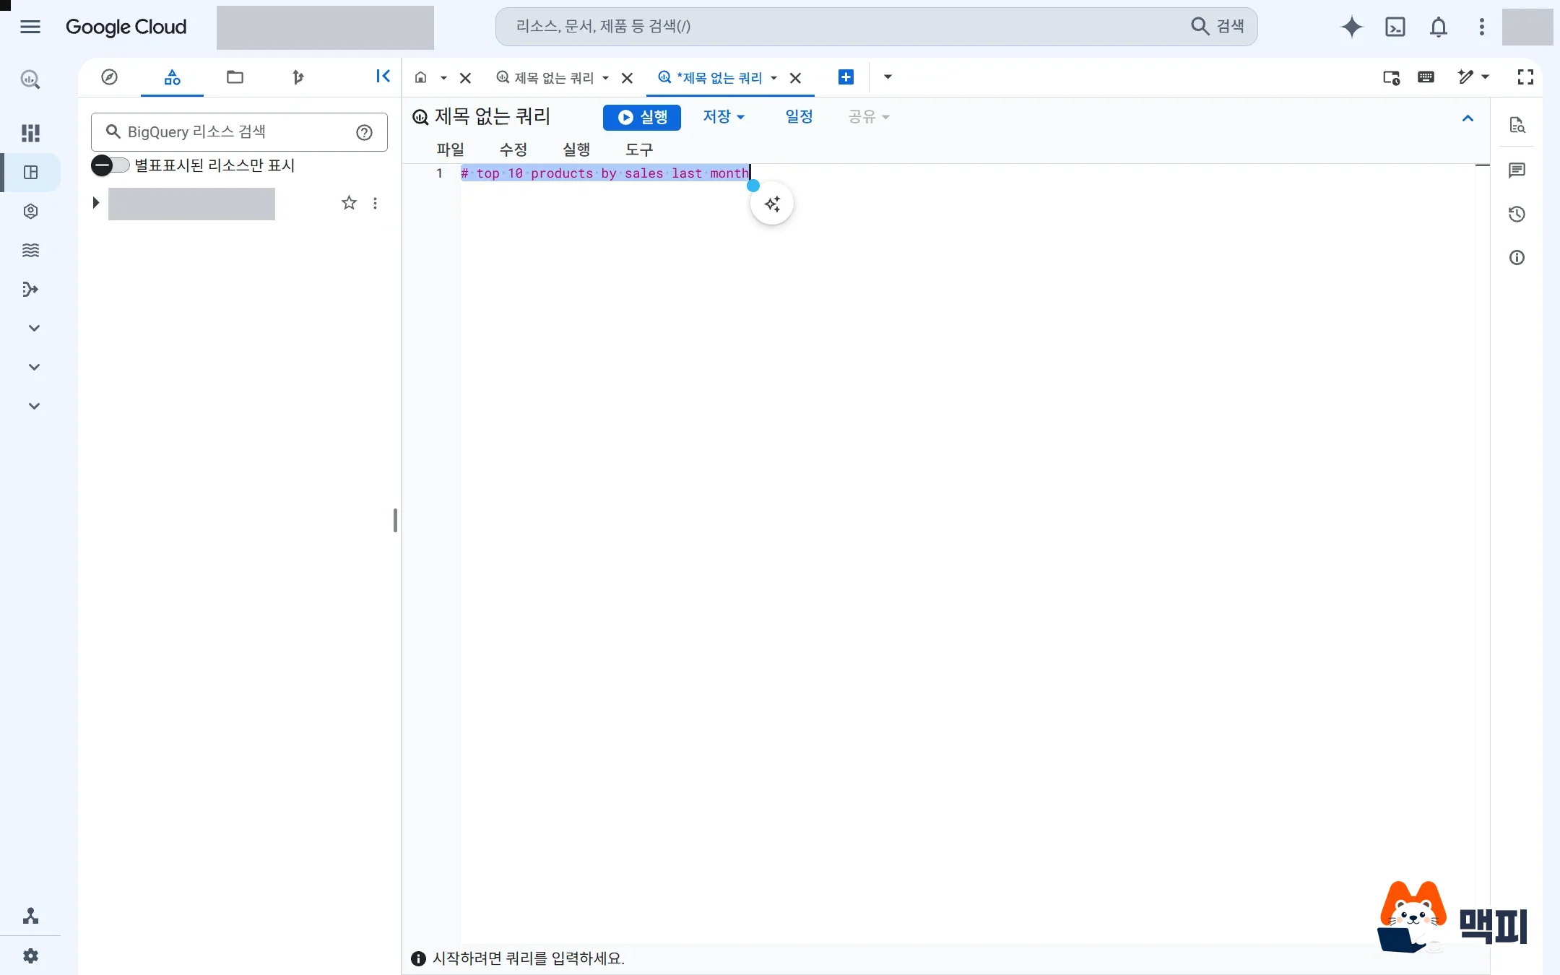Screen dimensions: 1560x975
Task: Open the folder tab in resource panel
Action: tap(235, 77)
